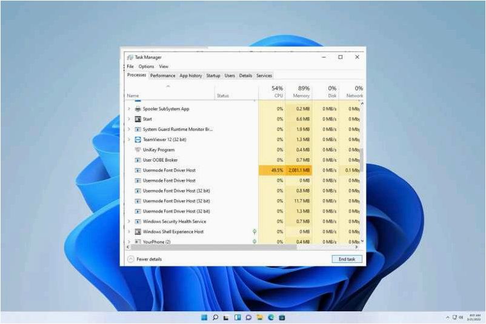
Task: Switch to the Details tab
Action: tap(245, 76)
